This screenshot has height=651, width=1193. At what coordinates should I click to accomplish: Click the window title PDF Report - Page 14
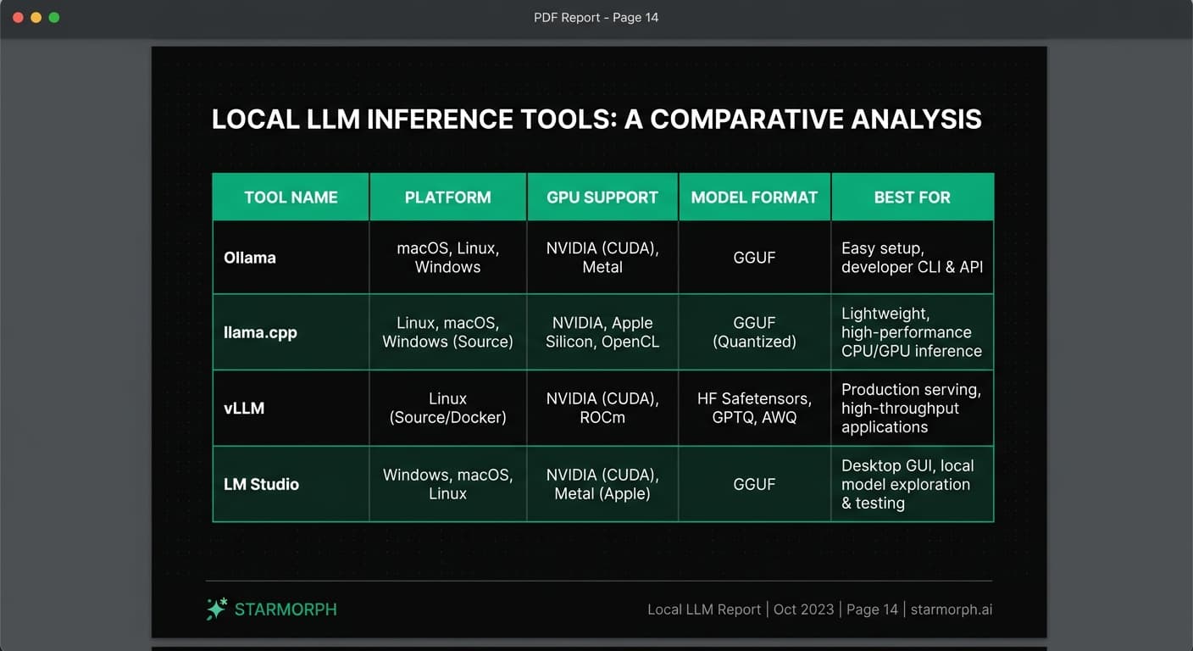point(596,17)
